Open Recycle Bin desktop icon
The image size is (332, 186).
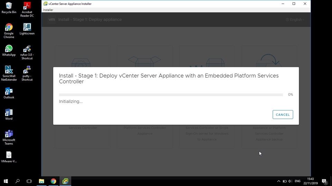pyautogui.click(x=9, y=8)
